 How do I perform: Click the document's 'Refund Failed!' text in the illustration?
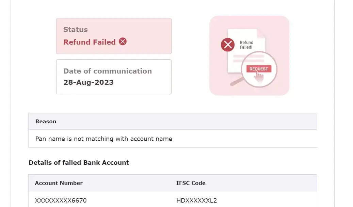coord(246,45)
